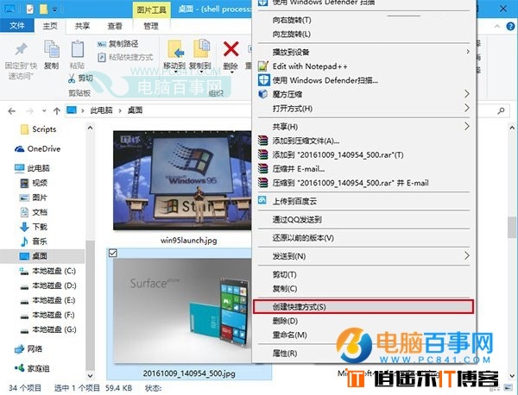The height and width of the screenshot is (395, 518).
Task: Go up one level with up arrow
Action: tap(57, 111)
